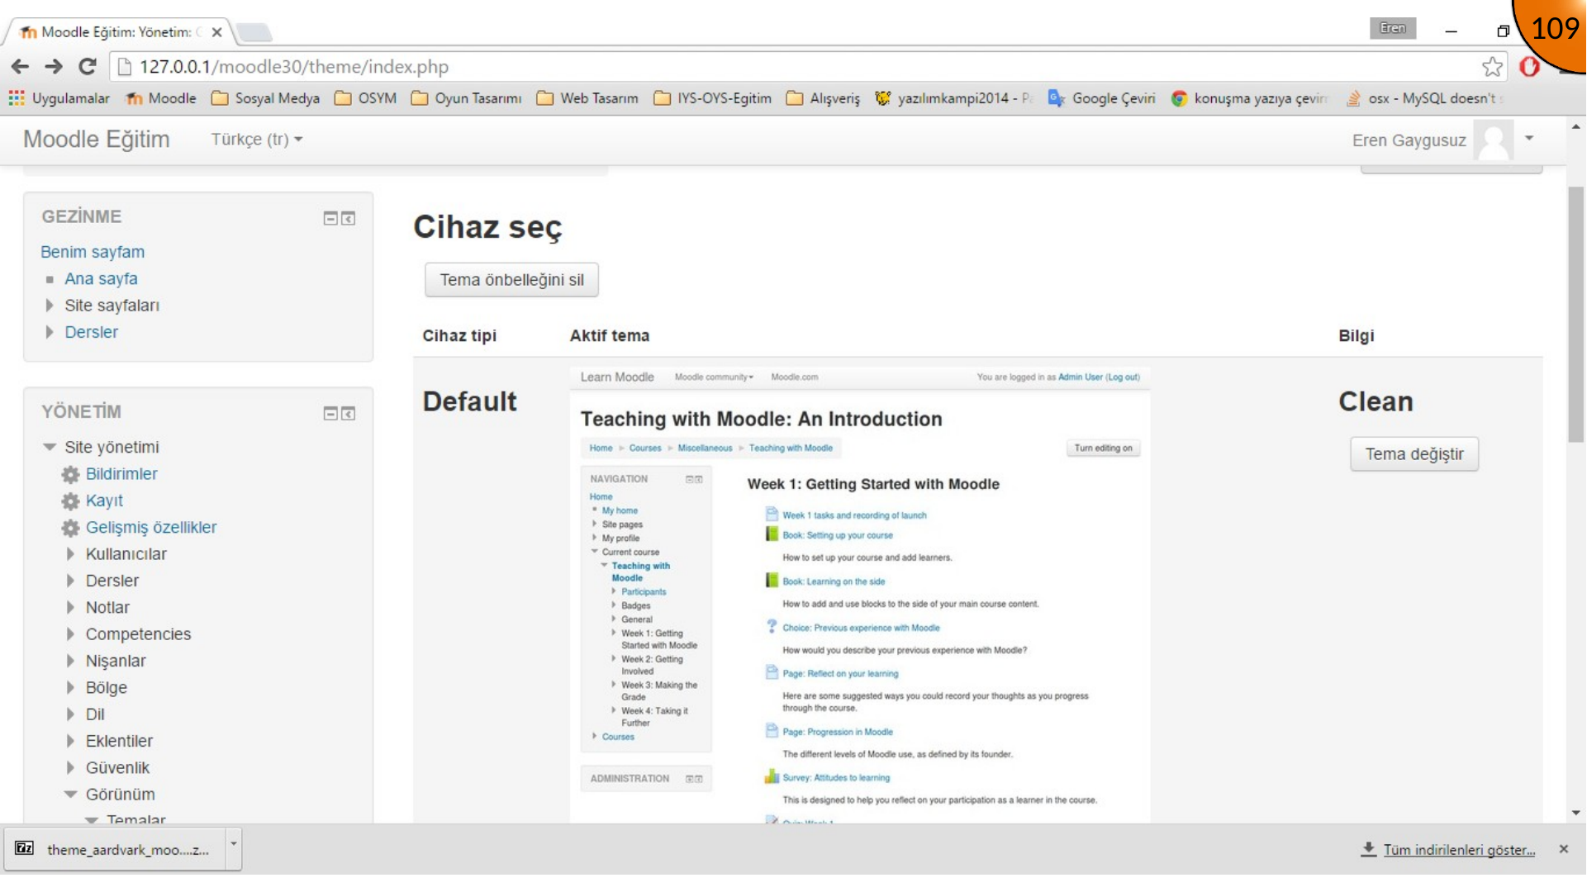Open yazılımkampi2014 bookmark
This screenshot has height=892, width=1587.
(953, 98)
